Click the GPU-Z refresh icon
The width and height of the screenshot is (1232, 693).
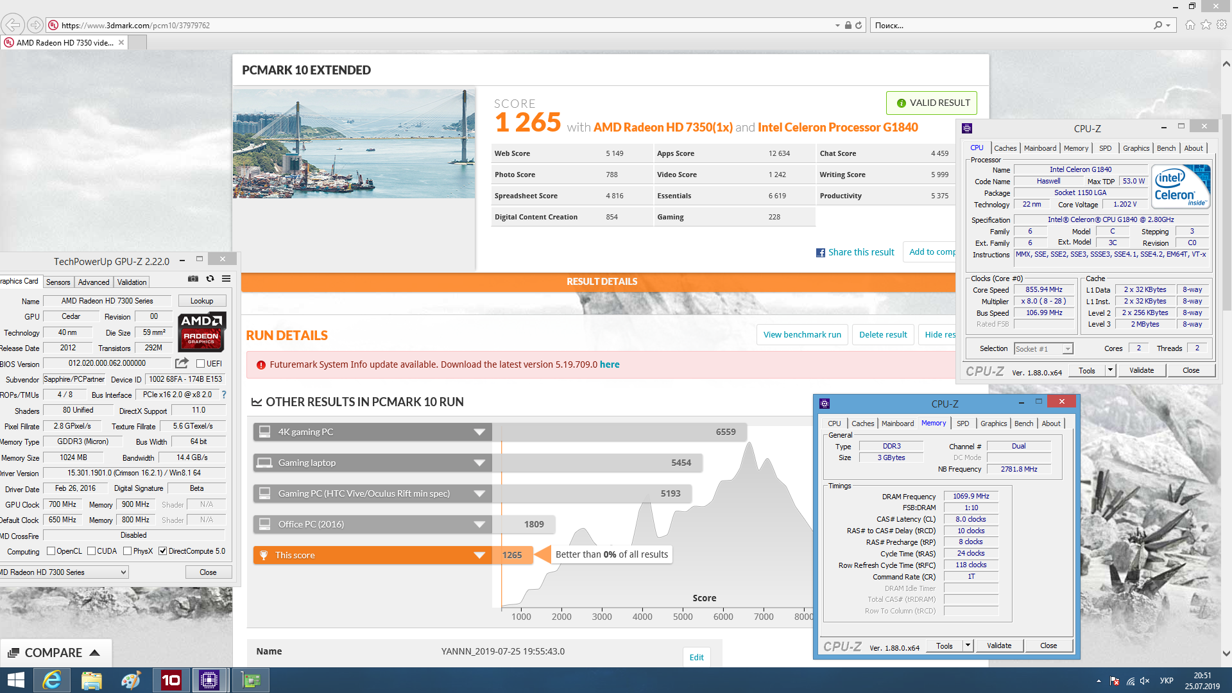(x=210, y=279)
